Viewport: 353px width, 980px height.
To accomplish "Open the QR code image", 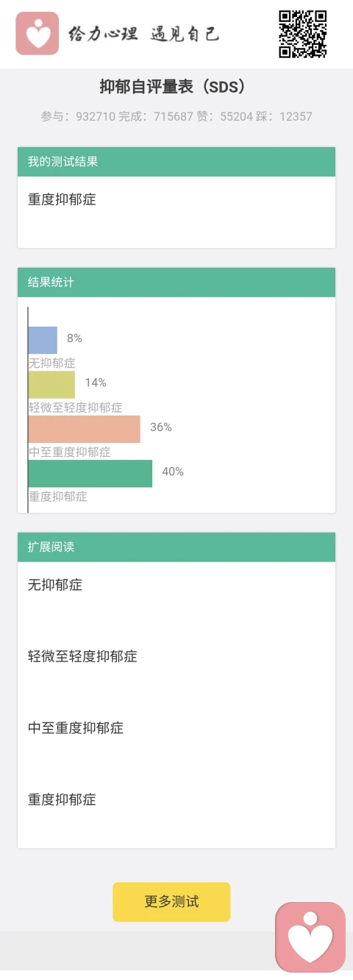I will pos(302,34).
